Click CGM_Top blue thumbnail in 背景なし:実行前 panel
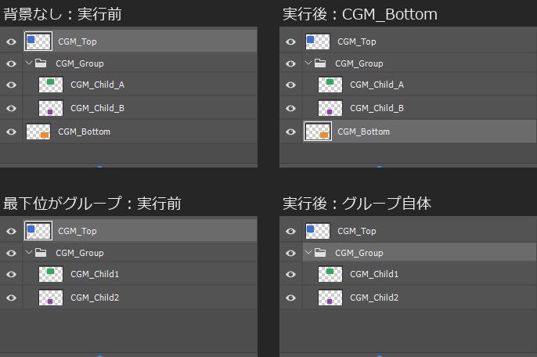 (38, 41)
